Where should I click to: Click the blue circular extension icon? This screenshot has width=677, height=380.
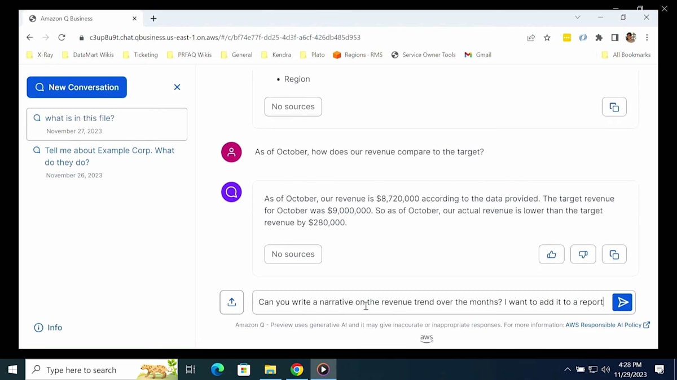tap(583, 38)
